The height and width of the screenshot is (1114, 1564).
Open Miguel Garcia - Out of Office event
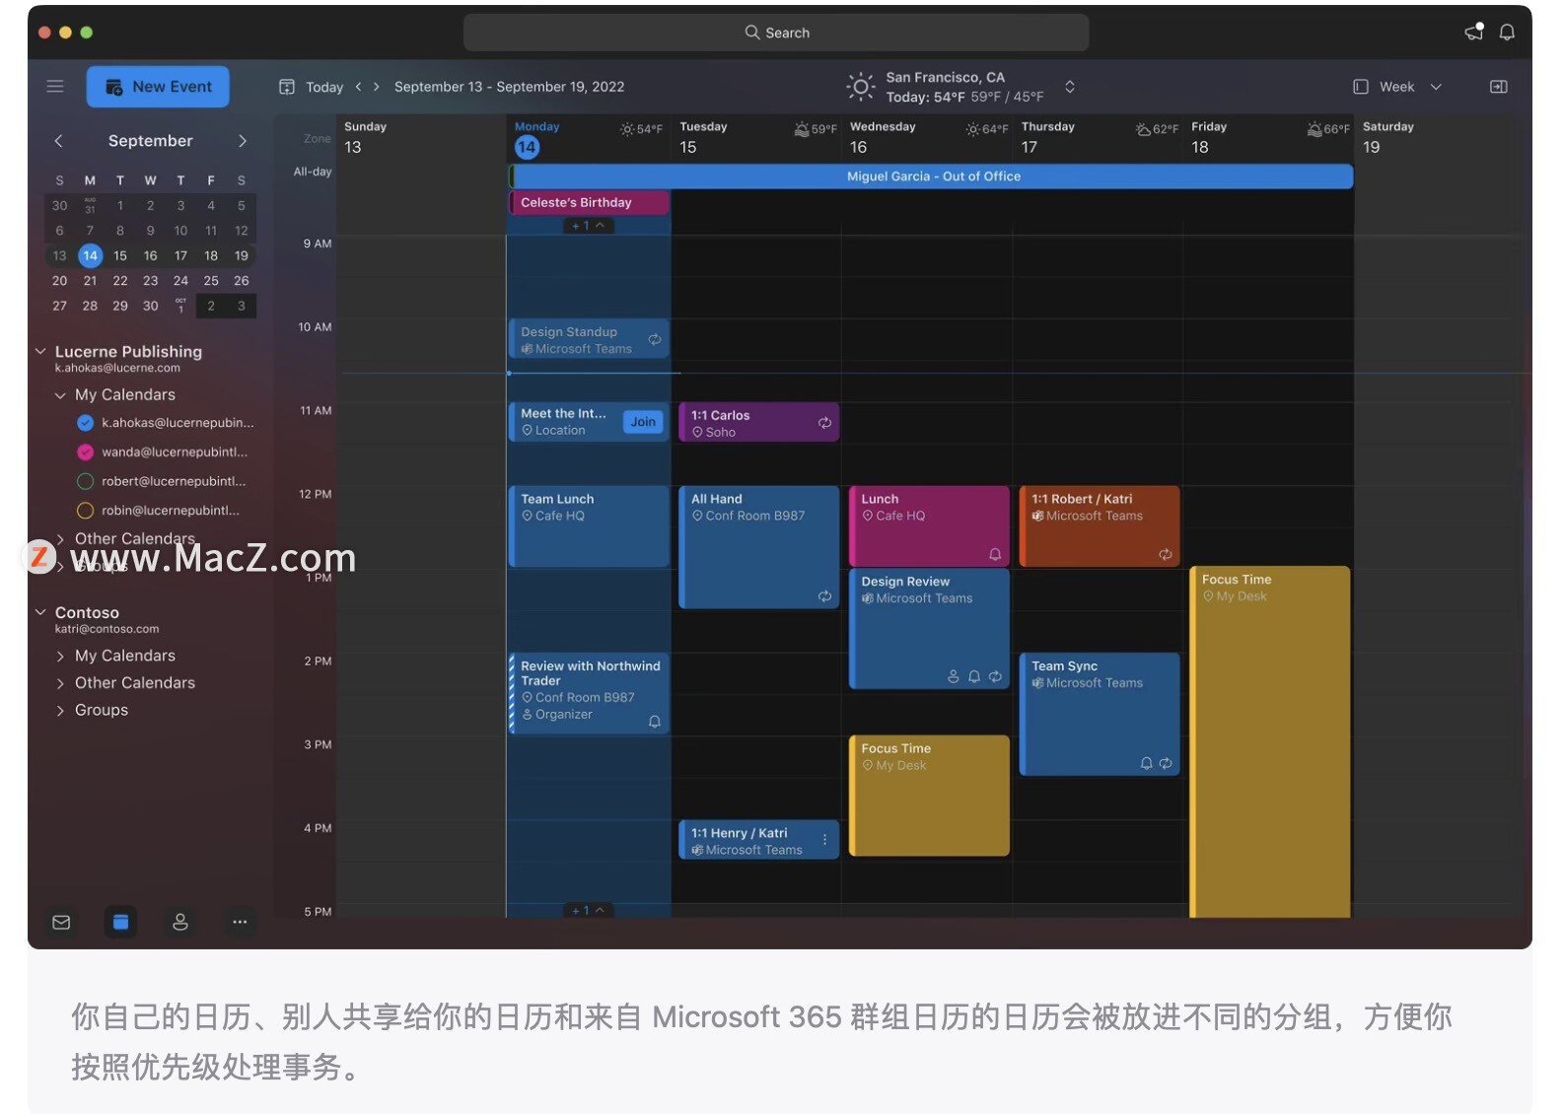coord(933,176)
